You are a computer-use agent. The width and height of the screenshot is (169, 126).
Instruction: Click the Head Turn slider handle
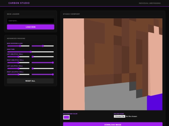[31, 52]
